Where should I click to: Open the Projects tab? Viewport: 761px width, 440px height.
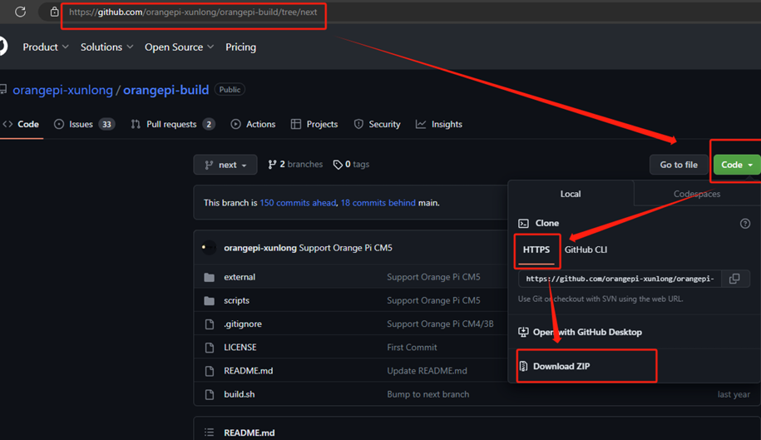(x=314, y=124)
